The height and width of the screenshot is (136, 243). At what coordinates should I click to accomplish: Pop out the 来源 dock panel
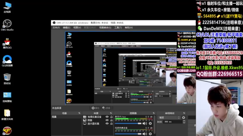[111, 113]
